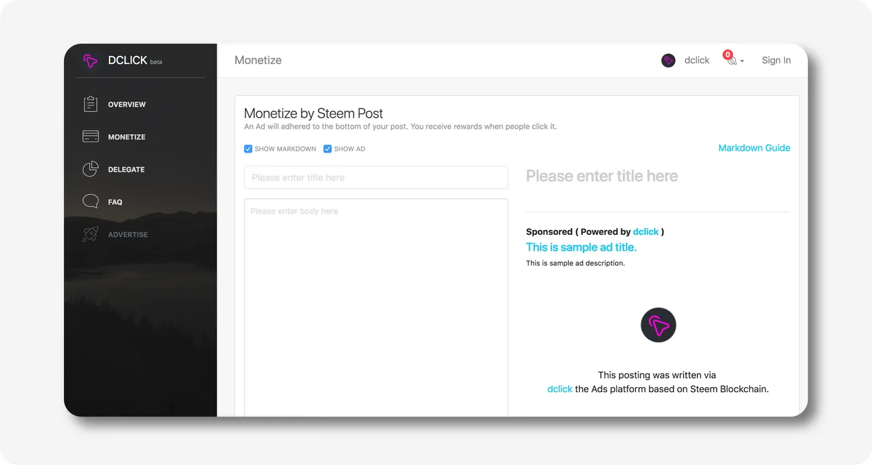Click the dclick username in top bar
Viewport: 872px width, 465px height.
click(x=697, y=61)
